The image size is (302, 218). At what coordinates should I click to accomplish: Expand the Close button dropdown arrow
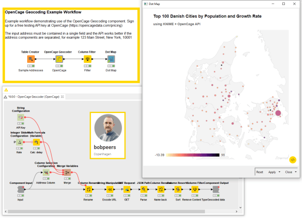point(295,172)
